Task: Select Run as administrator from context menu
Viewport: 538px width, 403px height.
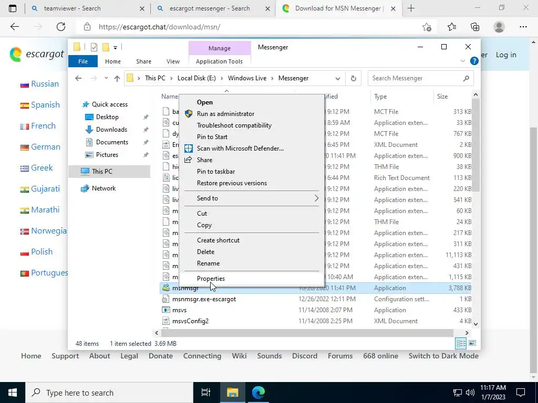Action: (225, 114)
